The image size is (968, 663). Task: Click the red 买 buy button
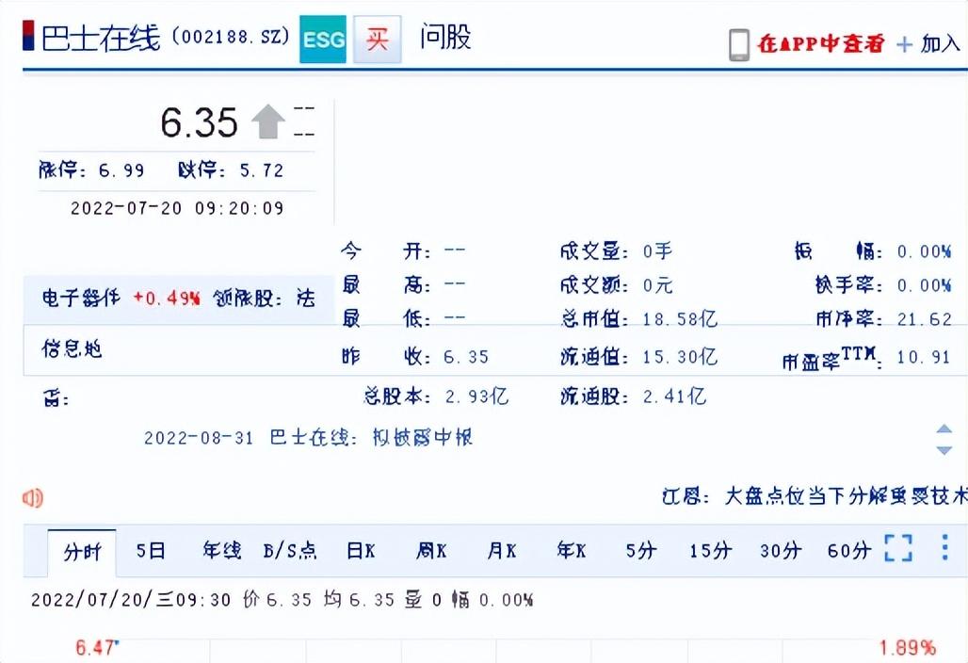(x=378, y=40)
